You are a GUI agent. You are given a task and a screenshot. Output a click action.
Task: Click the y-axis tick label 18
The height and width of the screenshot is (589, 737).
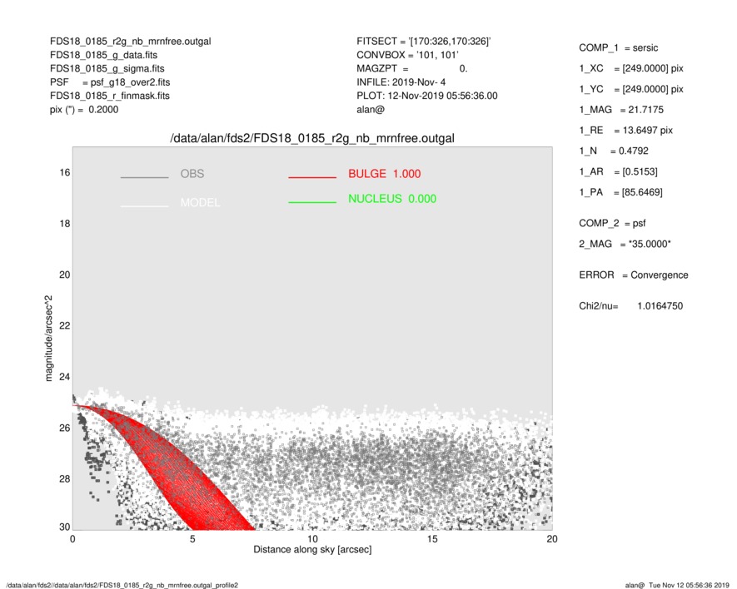click(x=64, y=224)
